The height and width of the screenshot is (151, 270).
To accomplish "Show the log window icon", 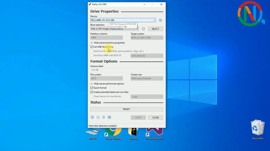I will coord(109,117).
